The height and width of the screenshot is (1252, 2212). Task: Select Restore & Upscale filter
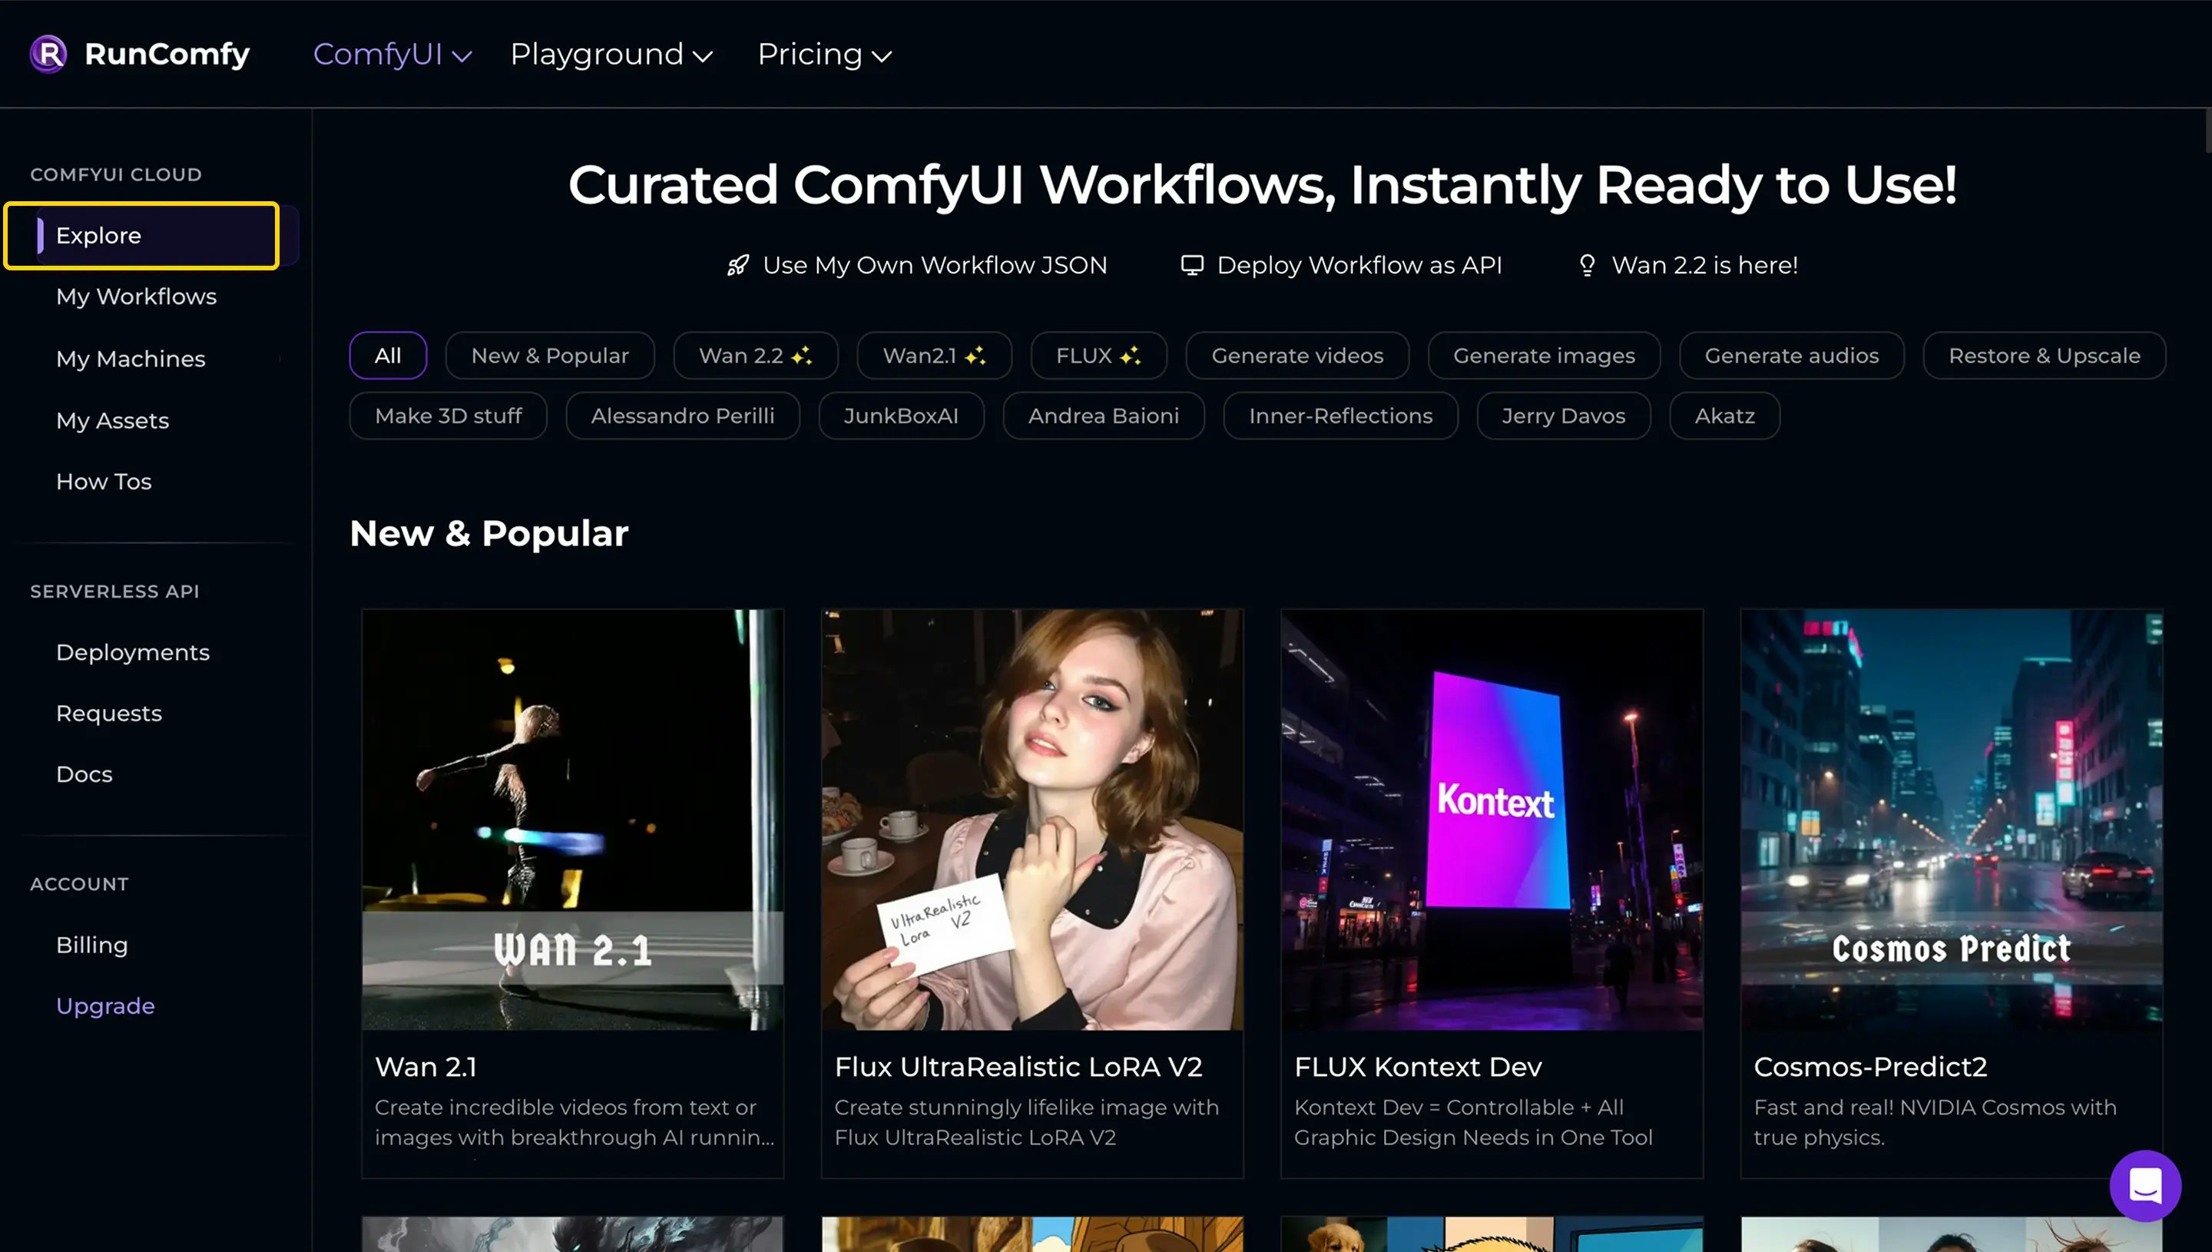click(2045, 355)
